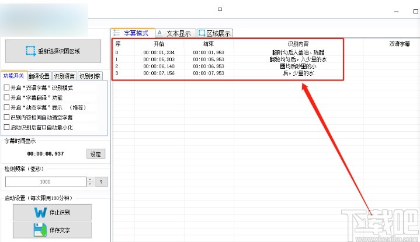The height and width of the screenshot is (242, 420).
Task: Increase the detection frequency with the up arrow
Action: pyautogui.click(x=90, y=180)
